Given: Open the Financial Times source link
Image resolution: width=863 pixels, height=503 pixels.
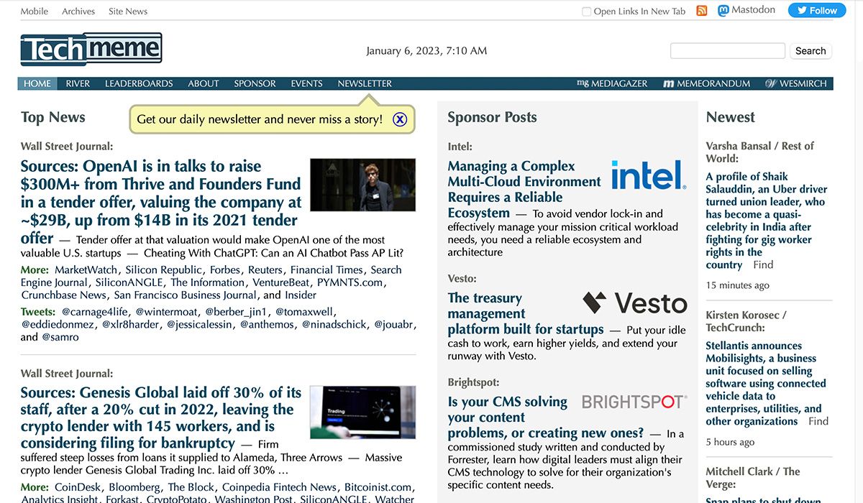Looking at the screenshot, I should pyautogui.click(x=327, y=270).
